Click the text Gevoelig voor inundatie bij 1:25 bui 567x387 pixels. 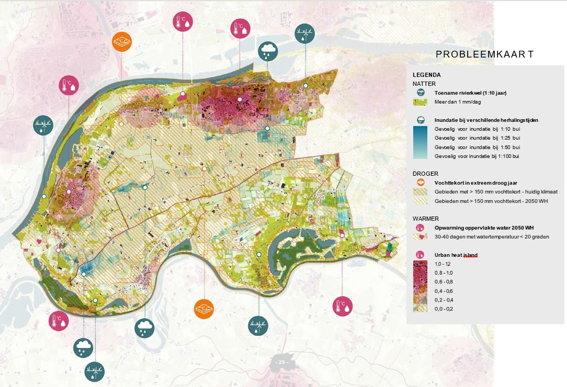click(478, 138)
